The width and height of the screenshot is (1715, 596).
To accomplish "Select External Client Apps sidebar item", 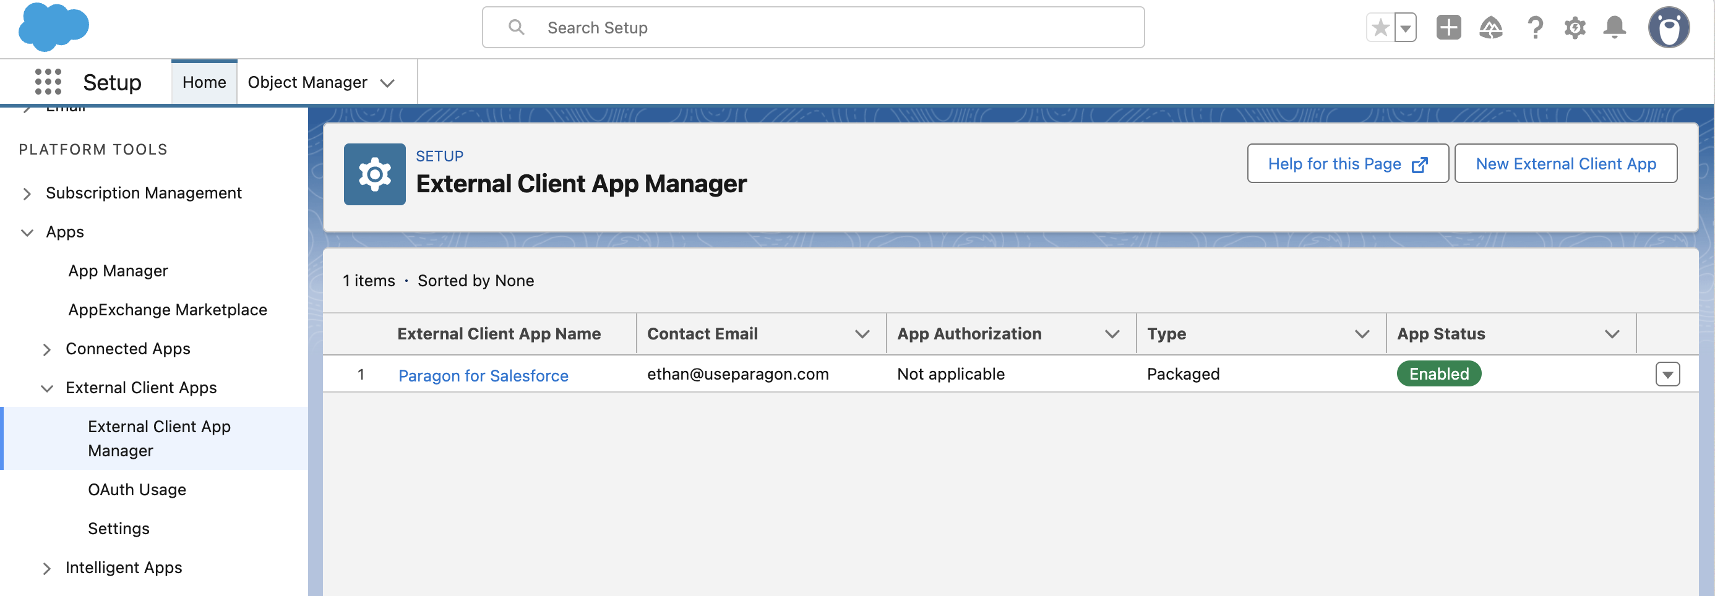I will pyautogui.click(x=140, y=388).
